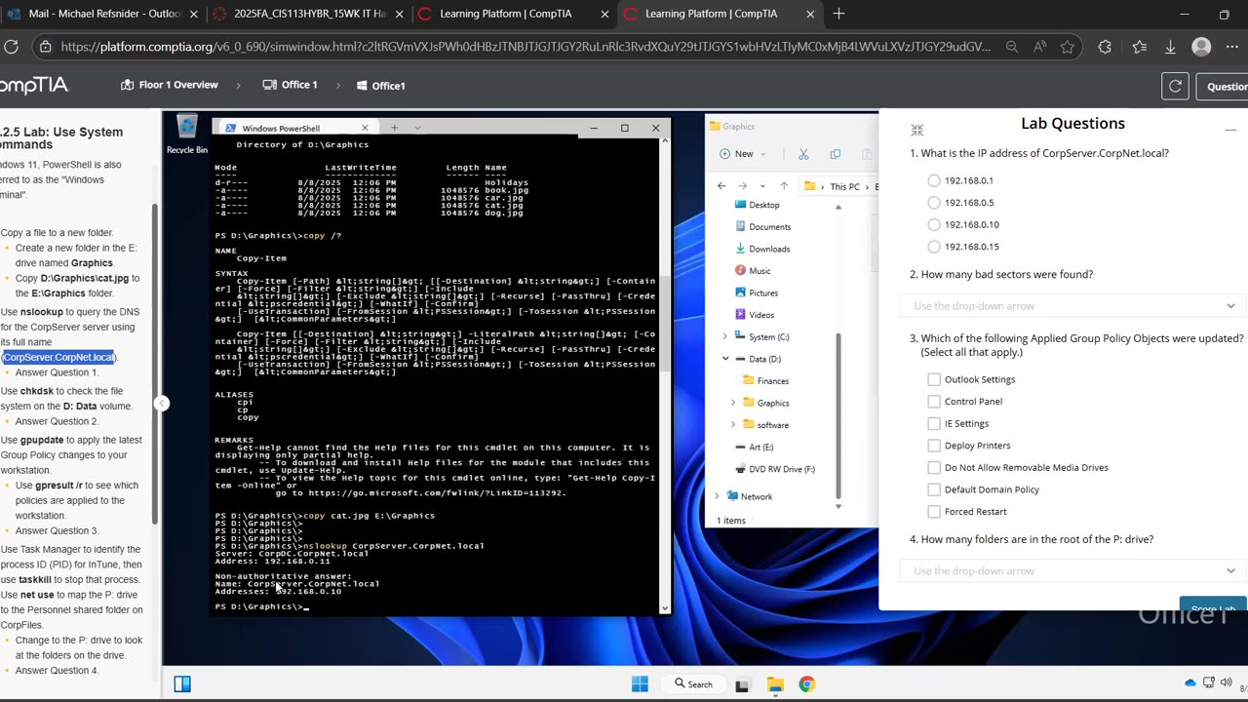The width and height of the screenshot is (1248, 702).
Task: Click the reload simulation icon in the CompTIA header
Action: pos(1175,86)
